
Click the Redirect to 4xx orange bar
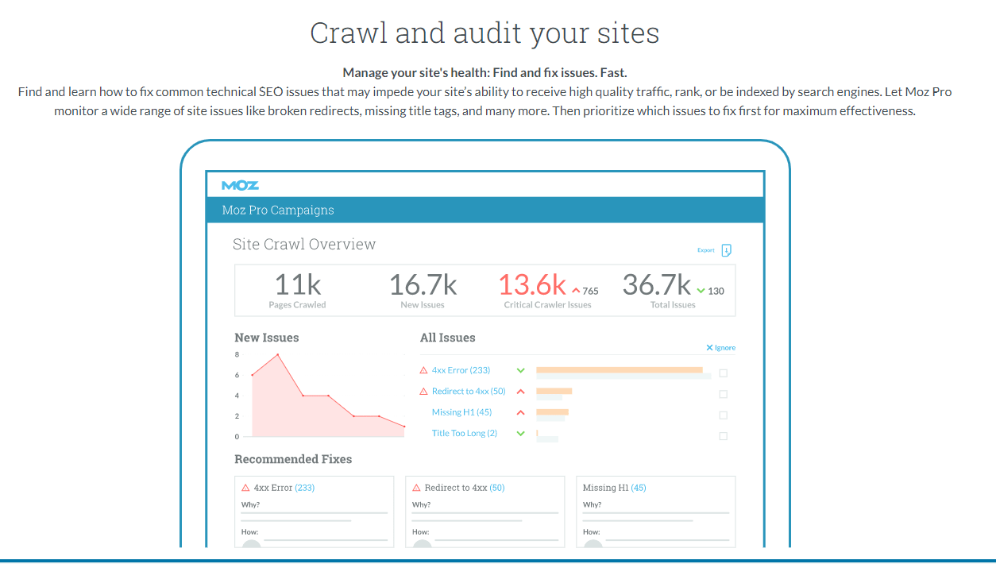tap(554, 391)
